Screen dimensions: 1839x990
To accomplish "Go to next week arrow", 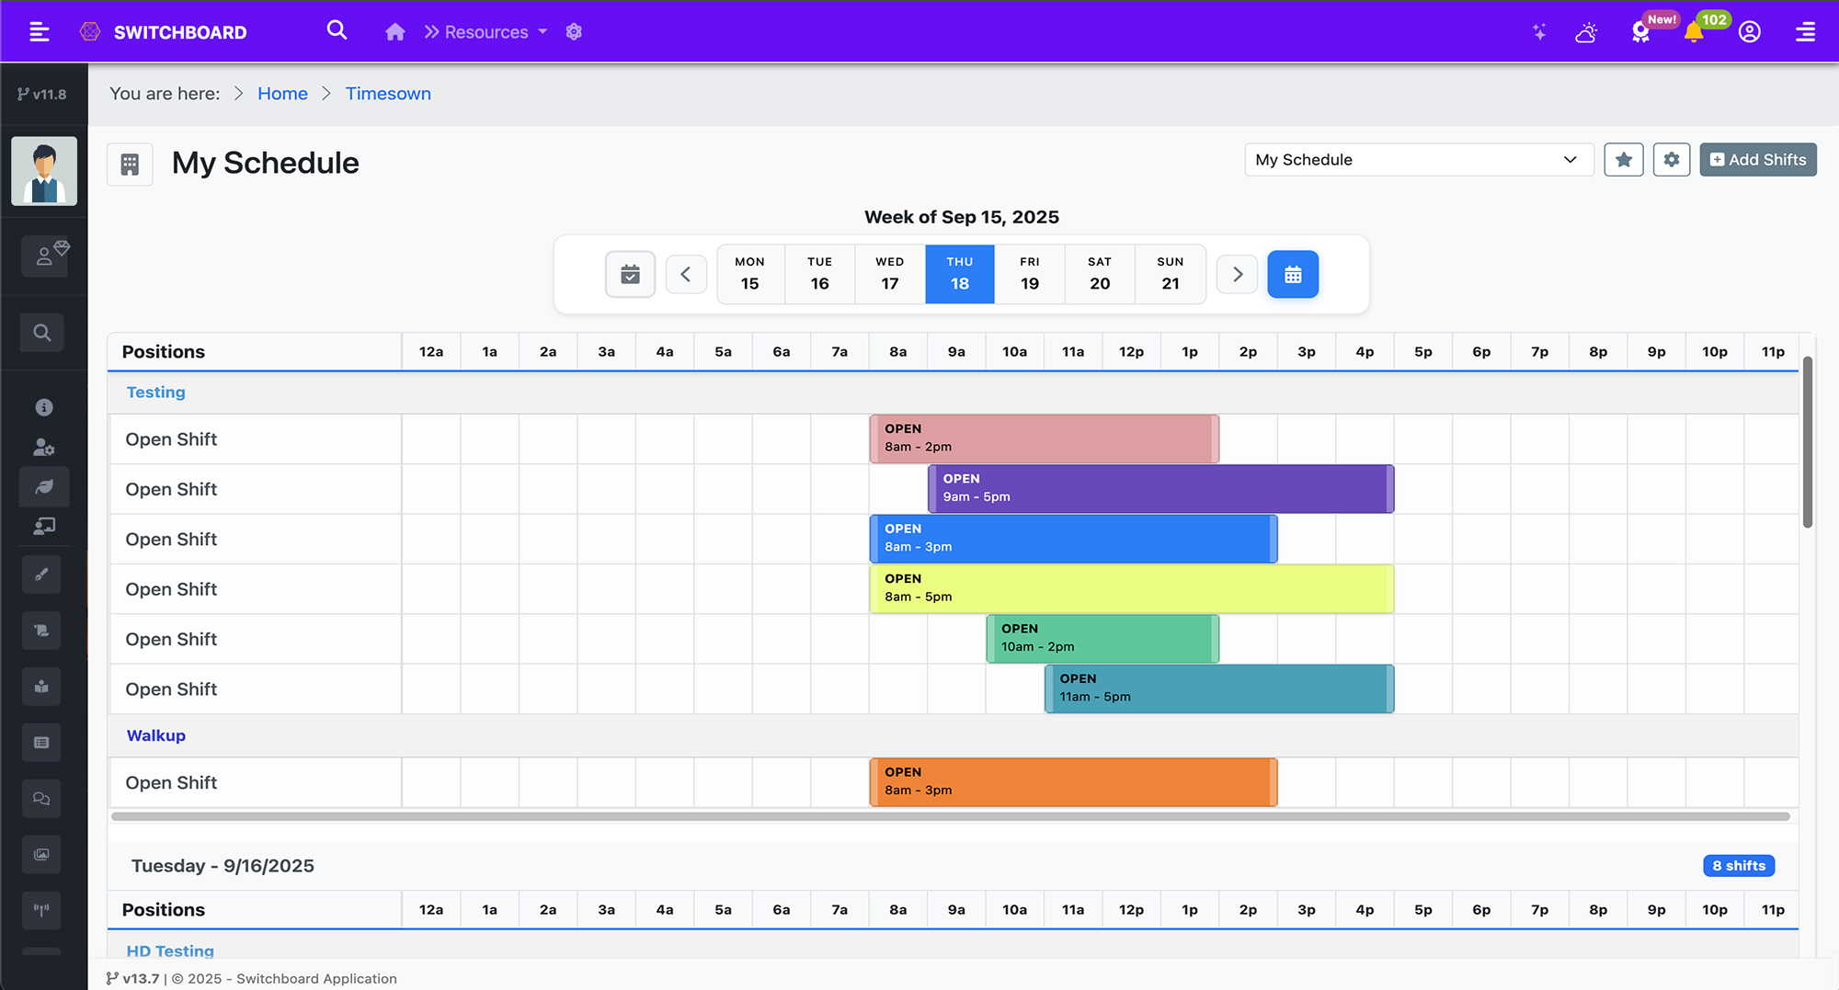I will 1237,274.
